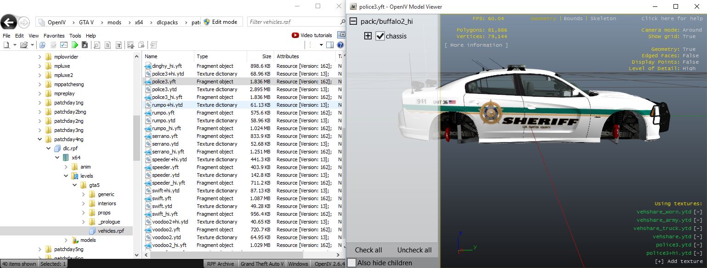
Task: Collapse the gta5 folder in tree
Action: click(x=75, y=185)
